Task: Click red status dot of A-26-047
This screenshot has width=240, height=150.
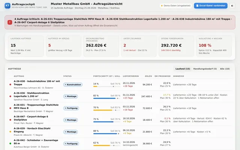Action: pyautogui.click(x=10, y=120)
